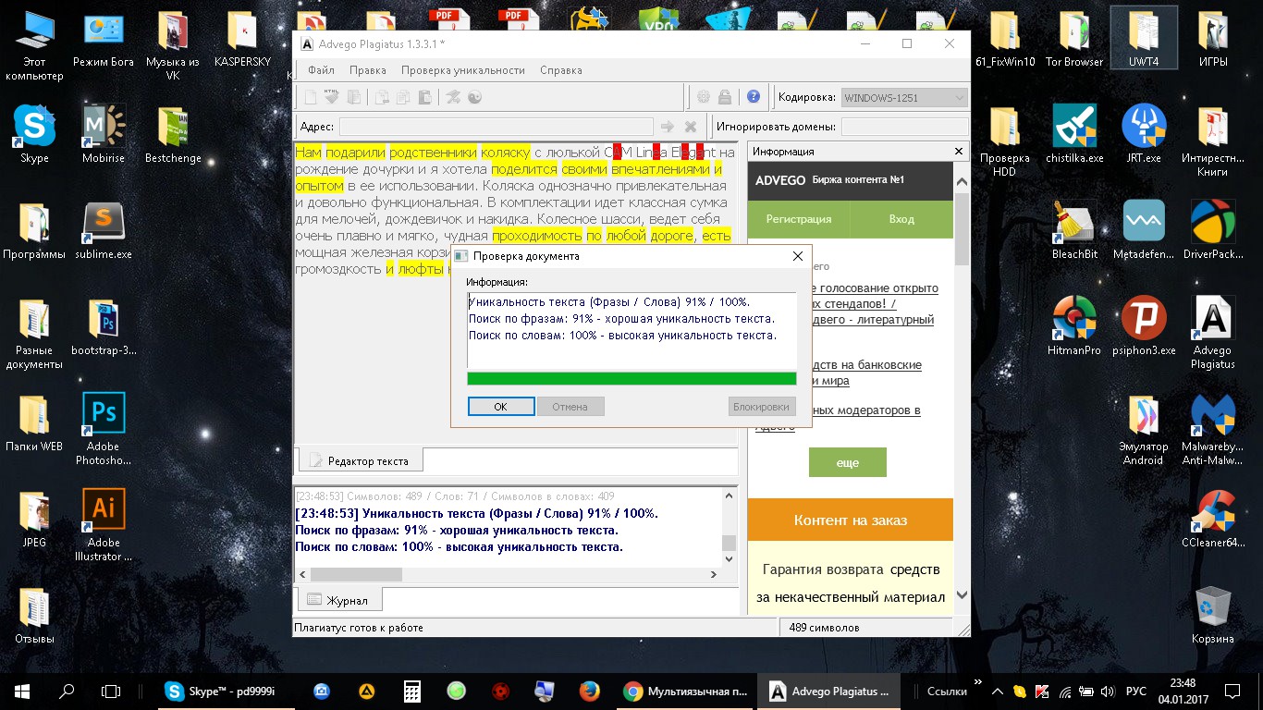Viewport: 1263px width, 710px height.
Task: Open the Task View button on taskbar
Action: tap(111, 691)
